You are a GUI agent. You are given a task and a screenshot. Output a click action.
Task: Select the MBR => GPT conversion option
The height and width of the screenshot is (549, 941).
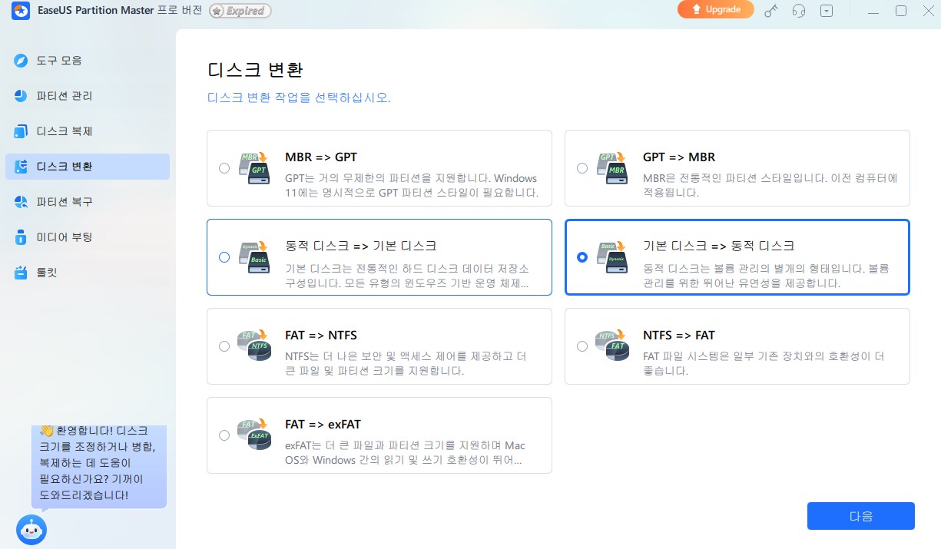click(x=224, y=167)
